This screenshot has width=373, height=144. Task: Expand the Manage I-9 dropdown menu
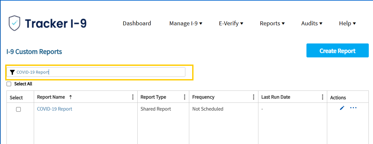pyautogui.click(x=186, y=24)
